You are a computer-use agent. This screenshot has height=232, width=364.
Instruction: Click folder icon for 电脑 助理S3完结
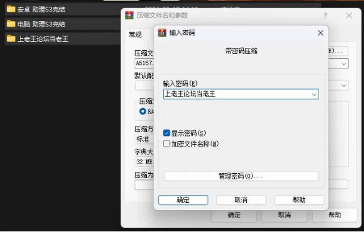[11, 24]
